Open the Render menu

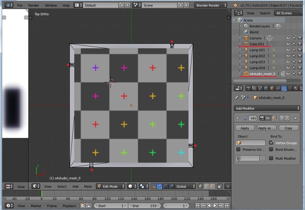click(x=34, y=5)
